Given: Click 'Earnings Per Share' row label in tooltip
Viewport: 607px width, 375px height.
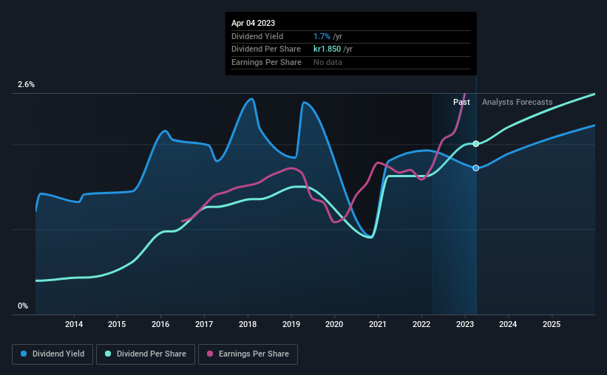Looking at the screenshot, I should pyautogui.click(x=266, y=62).
